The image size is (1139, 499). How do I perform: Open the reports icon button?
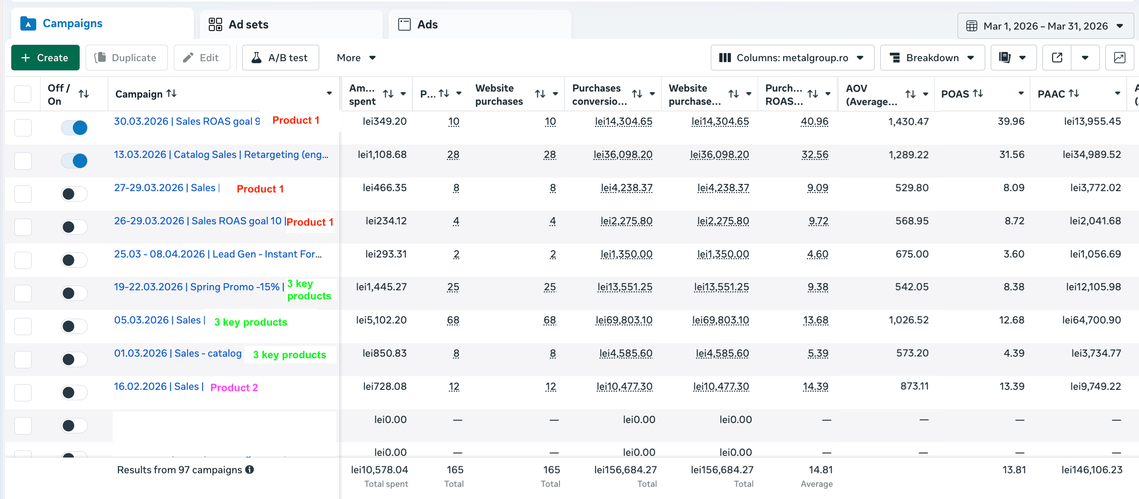[x=1005, y=58]
